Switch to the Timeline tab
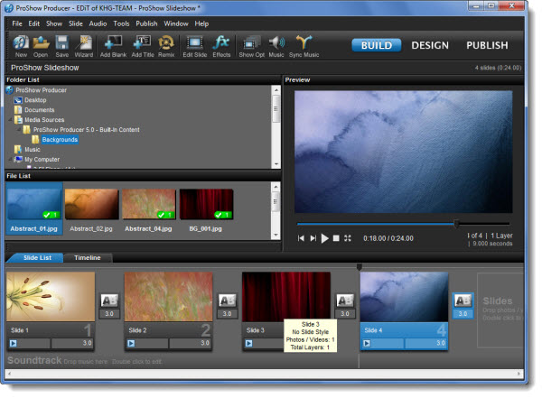 [87, 258]
